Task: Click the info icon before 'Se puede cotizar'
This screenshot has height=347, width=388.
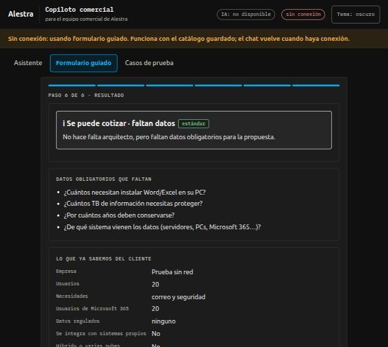Action: pyautogui.click(x=64, y=123)
